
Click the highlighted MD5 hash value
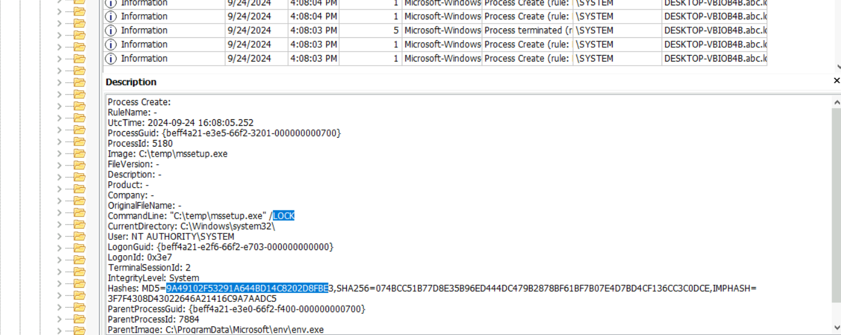coord(247,288)
